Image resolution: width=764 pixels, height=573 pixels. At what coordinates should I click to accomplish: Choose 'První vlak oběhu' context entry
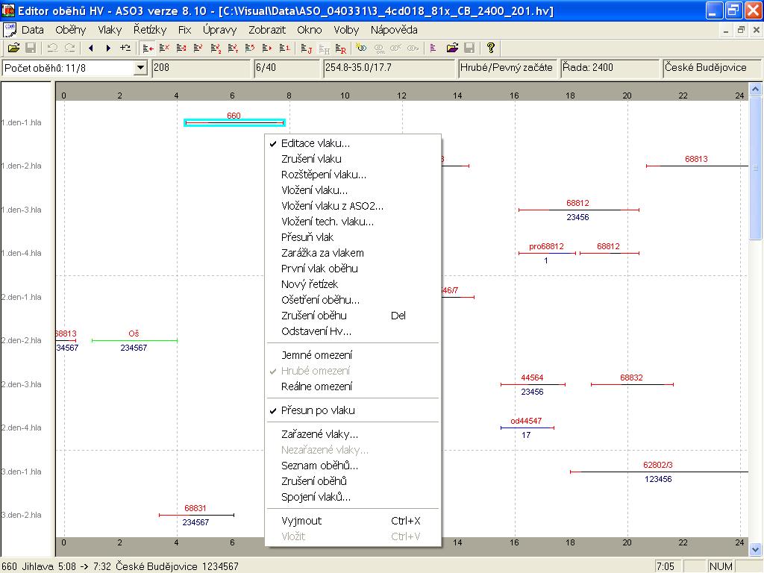click(x=353, y=269)
